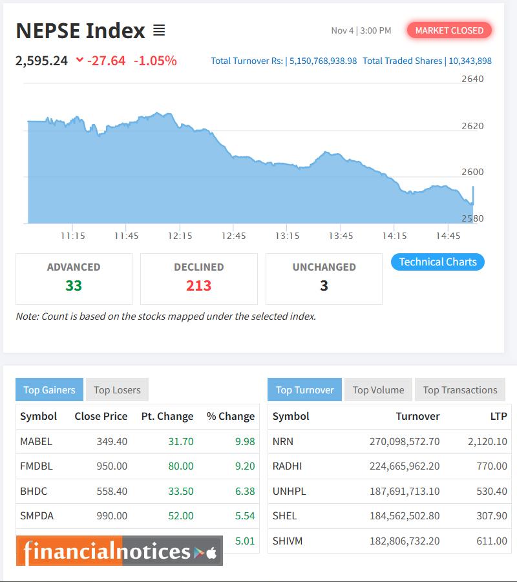Click the SHIVM symbol link
Image resolution: width=517 pixels, height=582 pixels.
coord(287,541)
